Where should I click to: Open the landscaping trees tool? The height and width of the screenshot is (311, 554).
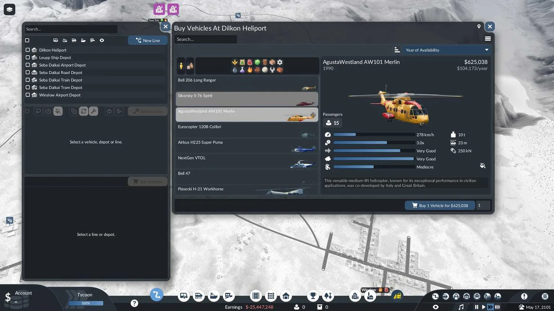click(328, 296)
